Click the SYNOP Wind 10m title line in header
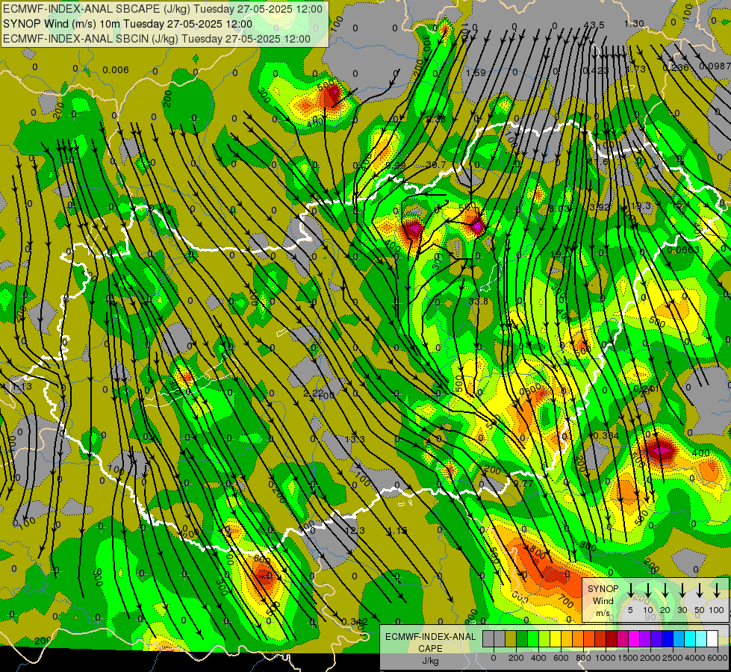The height and width of the screenshot is (672, 731). tap(128, 24)
